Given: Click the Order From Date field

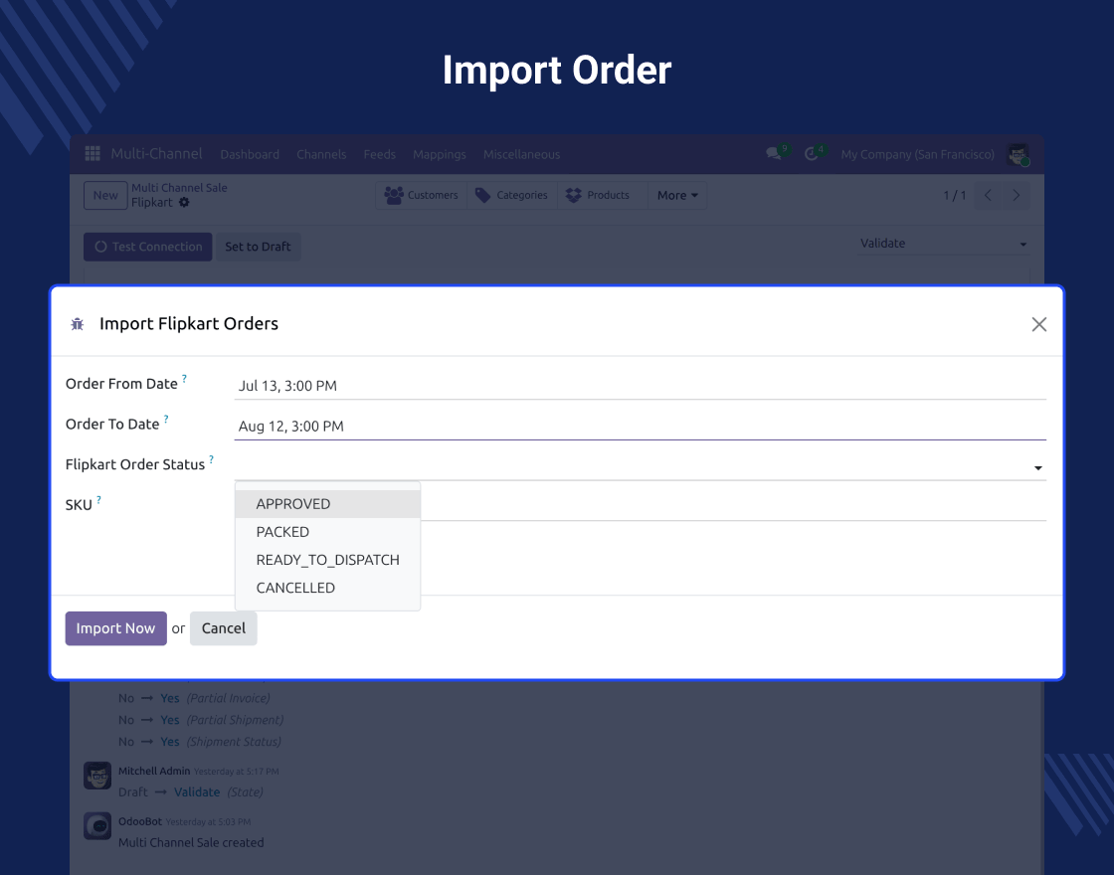Looking at the screenshot, I should (641, 386).
